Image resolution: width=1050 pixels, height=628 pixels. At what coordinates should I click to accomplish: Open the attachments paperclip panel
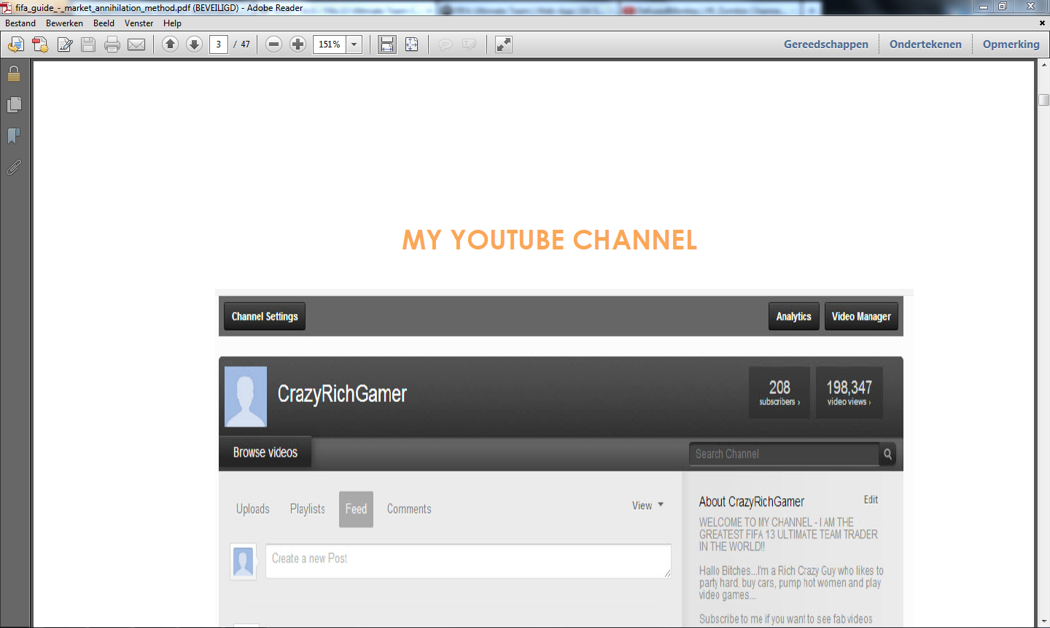pyautogui.click(x=14, y=168)
